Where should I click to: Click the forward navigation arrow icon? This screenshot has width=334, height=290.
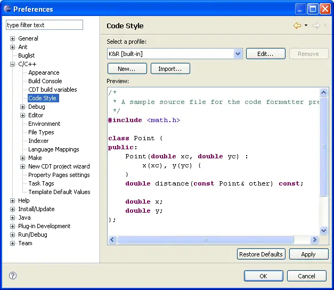pos(316,26)
